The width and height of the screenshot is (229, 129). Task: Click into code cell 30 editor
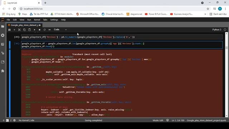[122, 45]
